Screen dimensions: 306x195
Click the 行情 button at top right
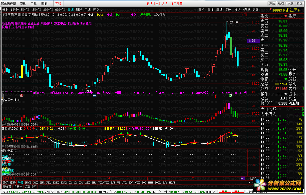[x=272, y=4]
